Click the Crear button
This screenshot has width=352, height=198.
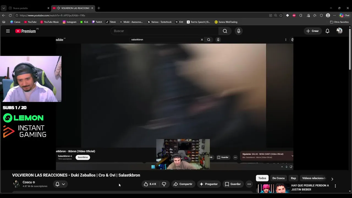pos(312,31)
